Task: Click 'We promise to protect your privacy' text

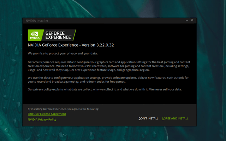Action: [52, 53]
